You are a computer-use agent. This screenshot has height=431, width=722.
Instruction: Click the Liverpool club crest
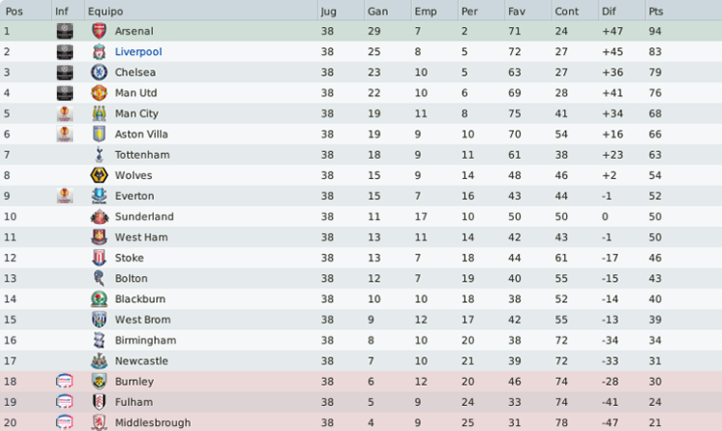[x=98, y=52]
